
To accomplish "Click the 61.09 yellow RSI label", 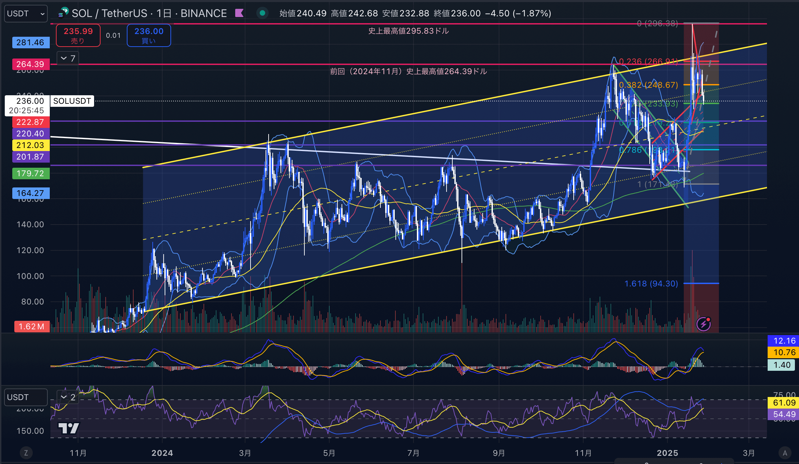I will (x=784, y=403).
